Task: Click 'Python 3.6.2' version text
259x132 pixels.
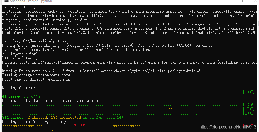Action: pyautogui.click(x=15, y=45)
